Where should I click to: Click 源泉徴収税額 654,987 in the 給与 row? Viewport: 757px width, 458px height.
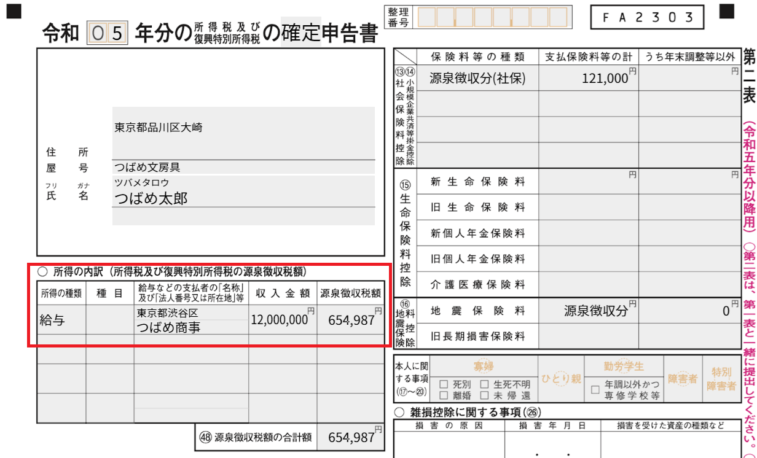tap(351, 319)
